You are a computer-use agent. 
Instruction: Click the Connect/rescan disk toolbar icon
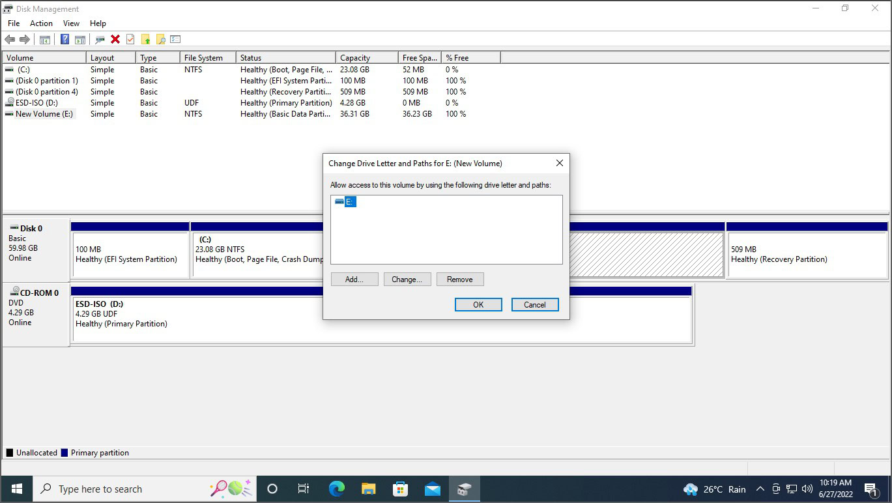pyautogui.click(x=100, y=39)
